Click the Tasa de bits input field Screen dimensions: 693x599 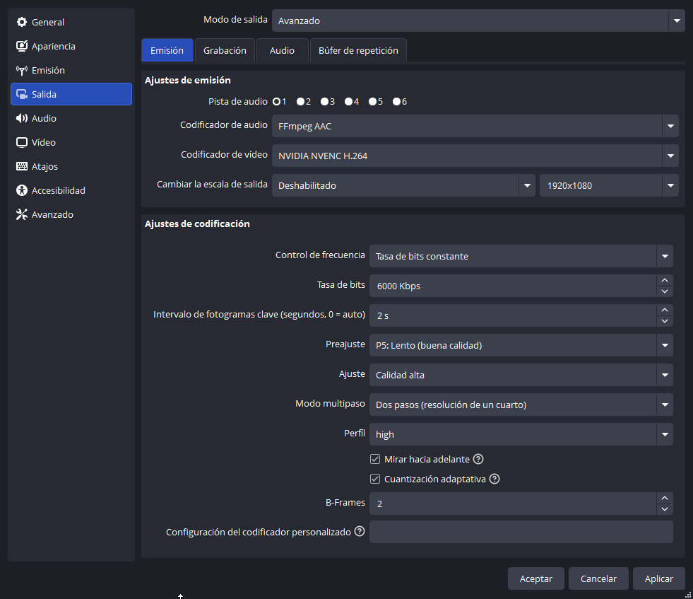coord(513,286)
